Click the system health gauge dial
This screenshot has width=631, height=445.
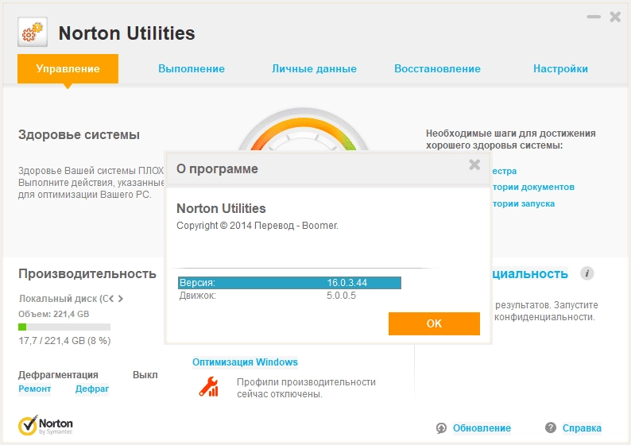(x=303, y=130)
